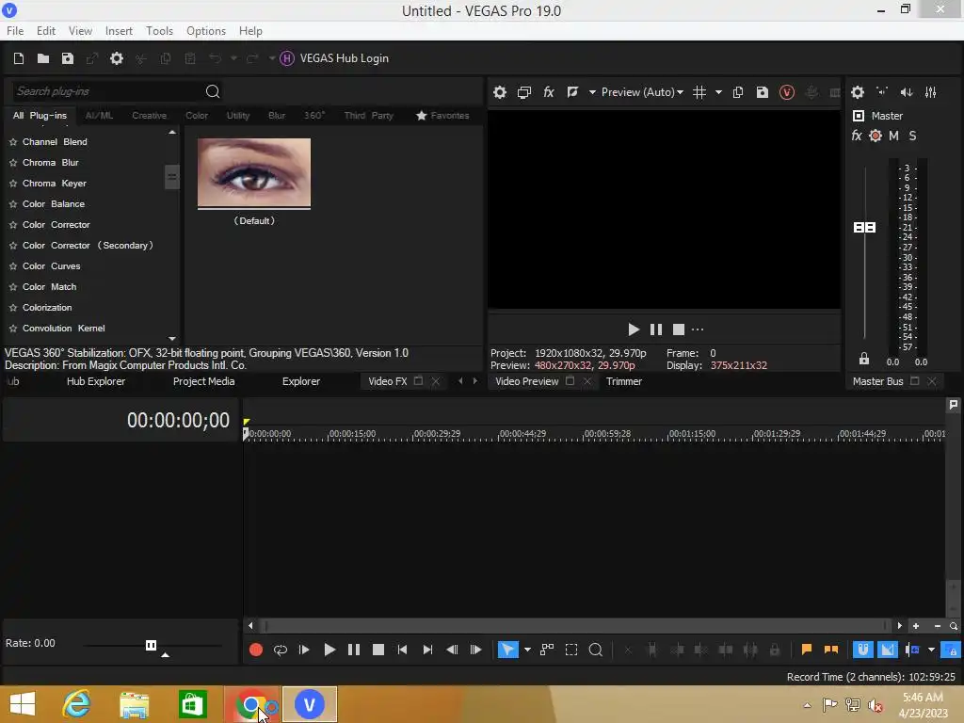Screen dimensions: 964x723
Task: Switch to the Explorer tab
Action: (x=301, y=381)
